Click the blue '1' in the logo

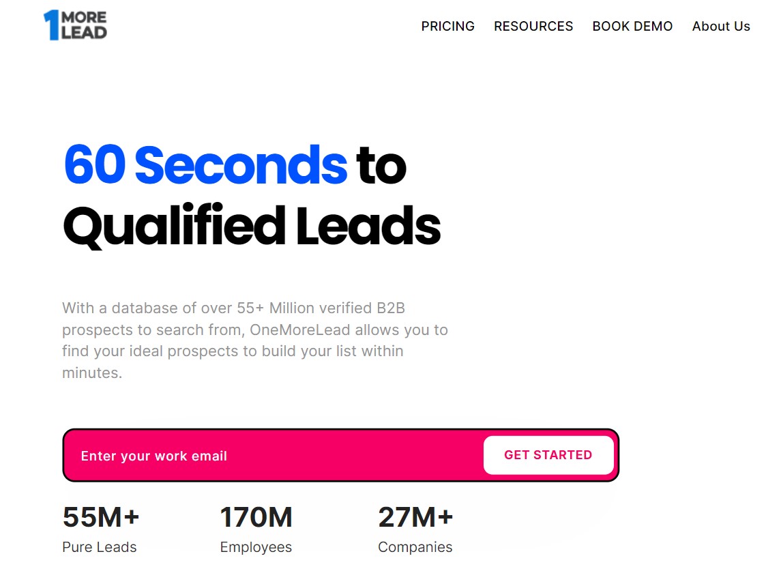(52, 25)
